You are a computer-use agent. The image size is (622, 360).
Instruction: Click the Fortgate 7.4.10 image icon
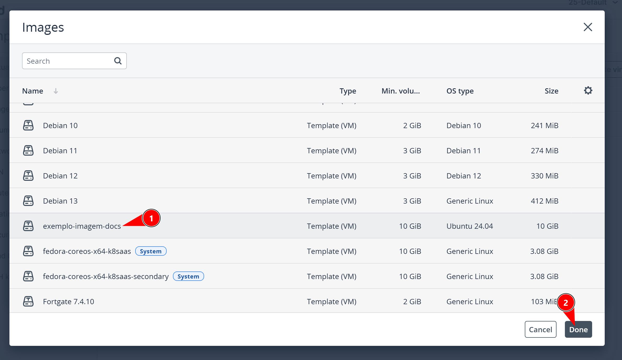pyautogui.click(x=28, y=302)
